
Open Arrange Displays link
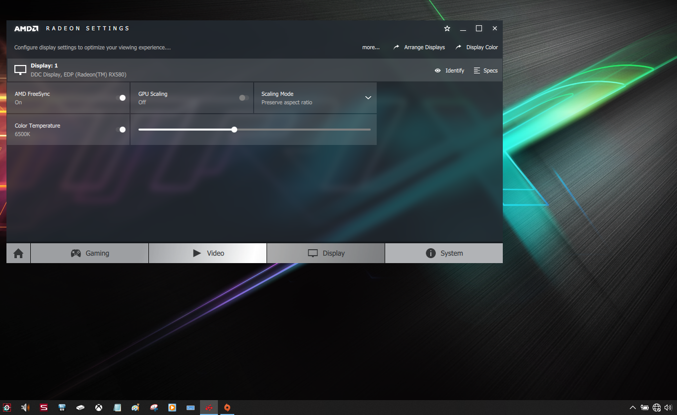419,47
